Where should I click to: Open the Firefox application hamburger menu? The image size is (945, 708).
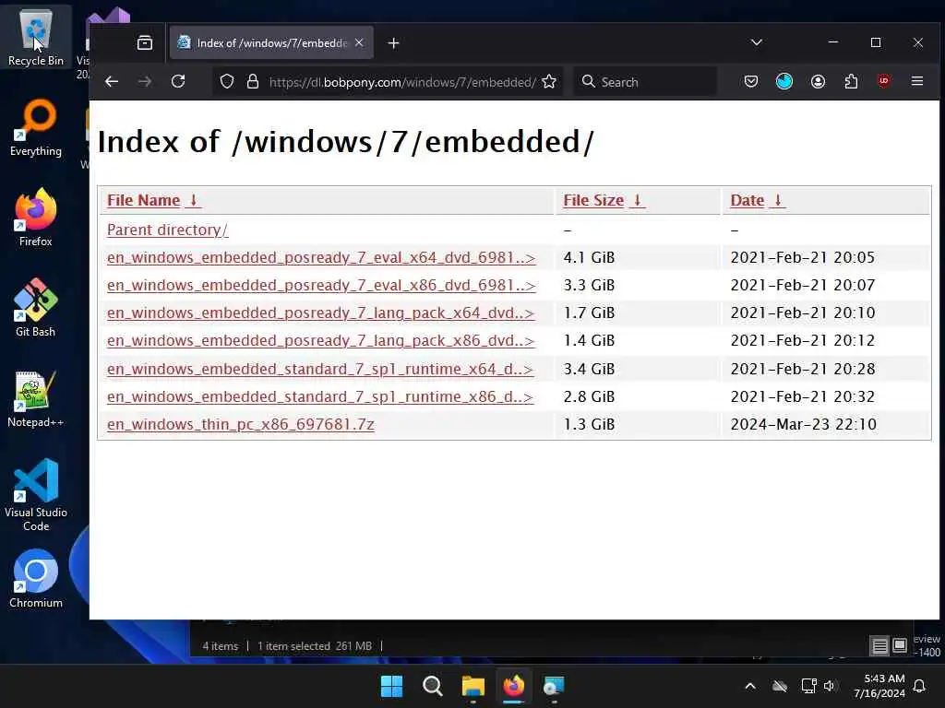point(917,81)
